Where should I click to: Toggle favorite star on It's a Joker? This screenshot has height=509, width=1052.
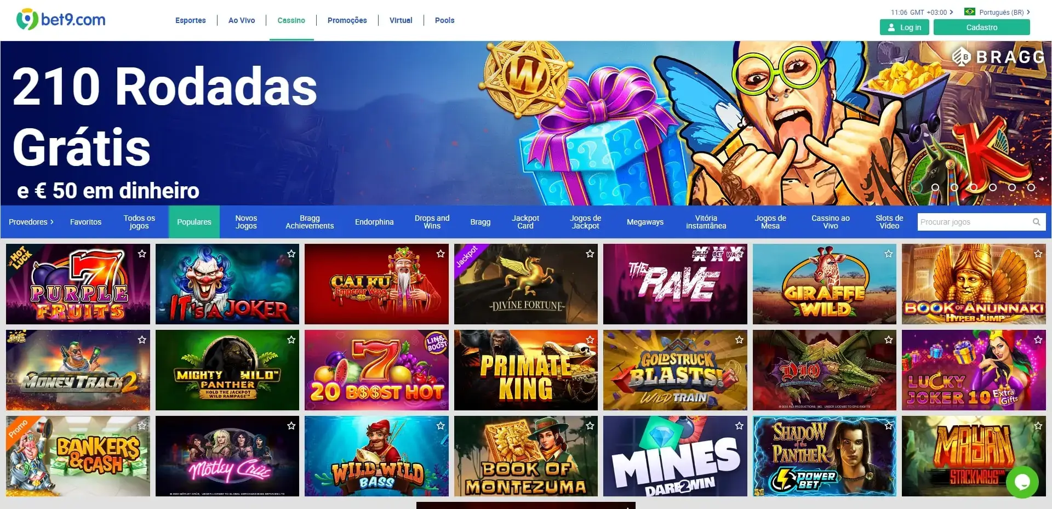291,254
